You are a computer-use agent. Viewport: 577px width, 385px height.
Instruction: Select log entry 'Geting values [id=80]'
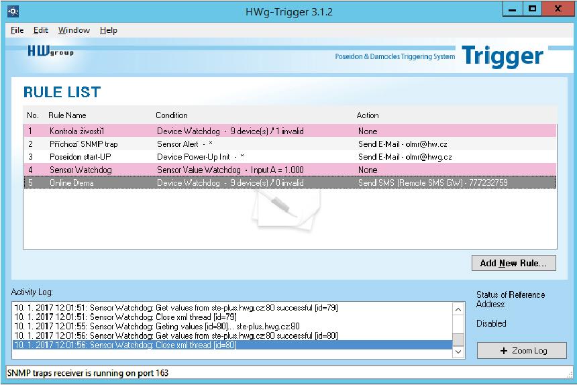(233, 326)
